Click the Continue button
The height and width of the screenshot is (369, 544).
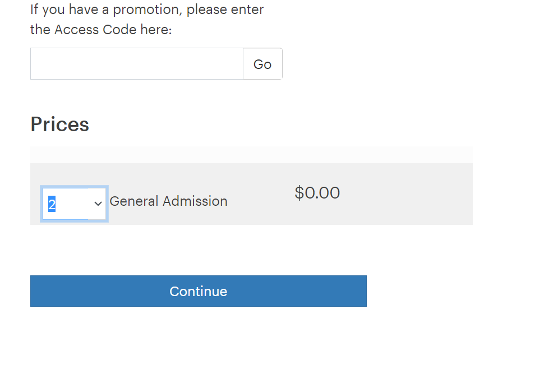click(x=198, y=291)
